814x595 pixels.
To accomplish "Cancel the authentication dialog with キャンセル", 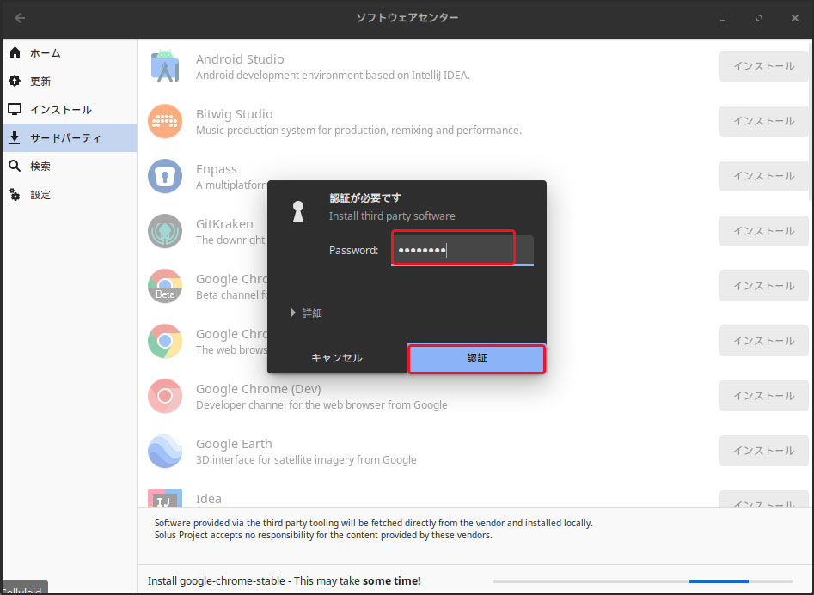I will (337, 358).
